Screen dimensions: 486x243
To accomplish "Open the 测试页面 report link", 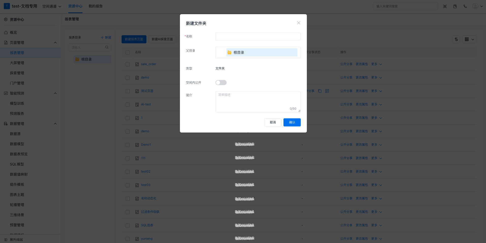I will 147,91.
